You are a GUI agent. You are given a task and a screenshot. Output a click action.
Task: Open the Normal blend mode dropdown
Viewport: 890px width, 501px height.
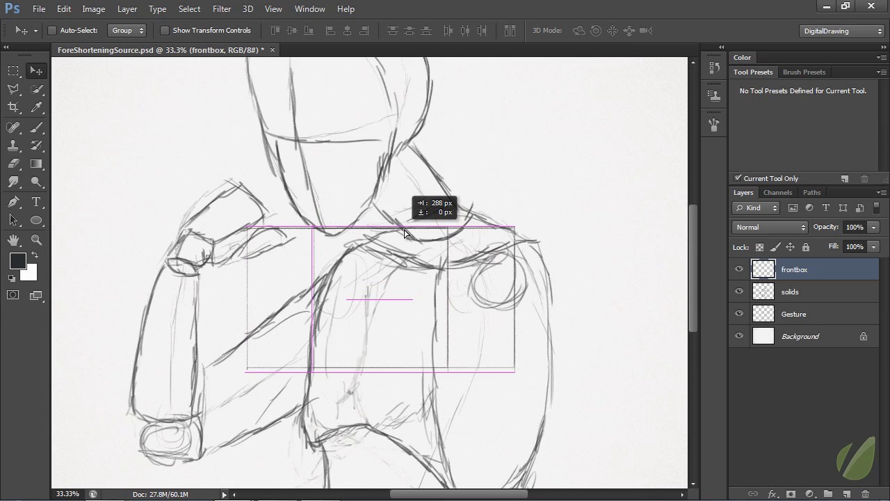[770, 228]
